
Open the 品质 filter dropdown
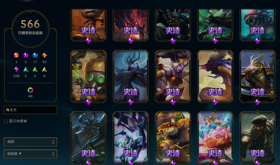(30, 142)
